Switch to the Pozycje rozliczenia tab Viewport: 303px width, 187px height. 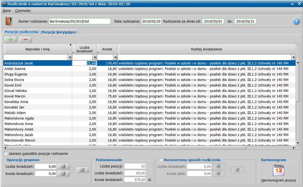21,32
